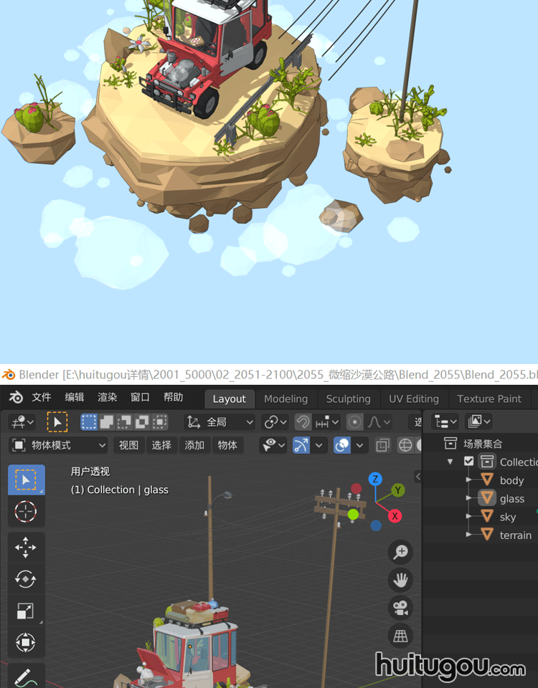Click the pan view hand icon
538x688 pixels.
400,579
